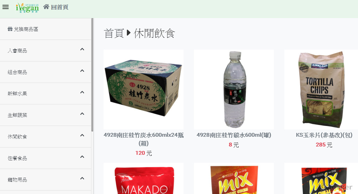358x194 pixels.
Task: Select the 佐餐食品 sidebar item
Action: 46,158
